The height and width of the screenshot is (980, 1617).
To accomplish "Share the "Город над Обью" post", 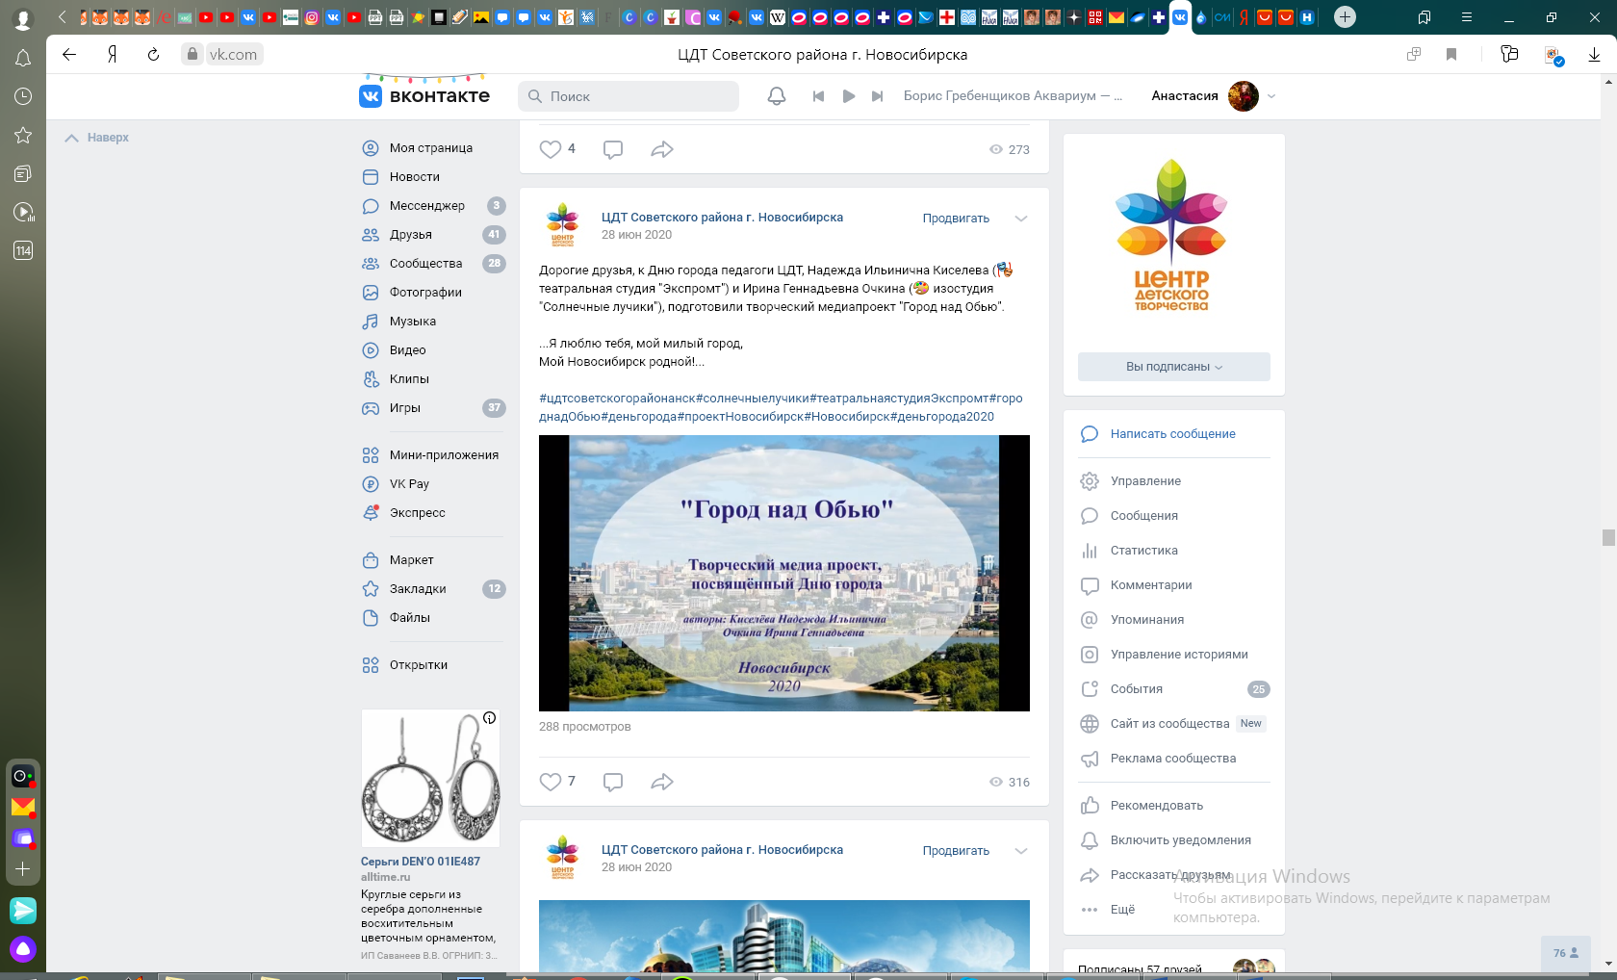I will point(662,782).
